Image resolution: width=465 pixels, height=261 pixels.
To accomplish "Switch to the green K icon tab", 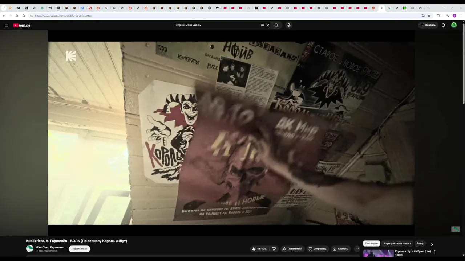I will 405,8.
